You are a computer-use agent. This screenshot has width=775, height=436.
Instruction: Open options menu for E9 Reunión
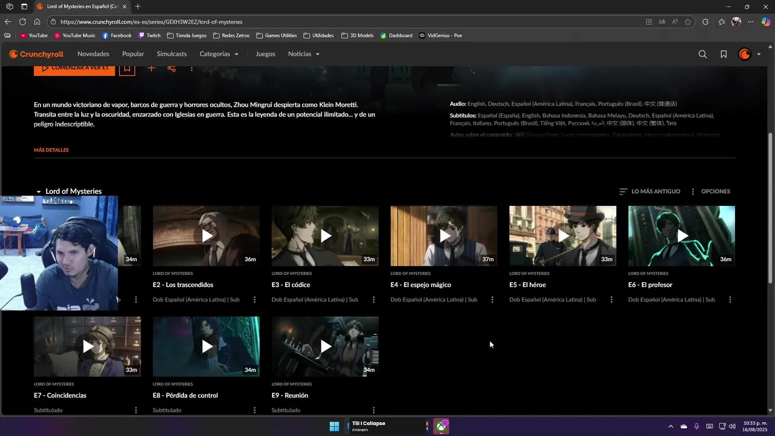[x=374, y=410]
